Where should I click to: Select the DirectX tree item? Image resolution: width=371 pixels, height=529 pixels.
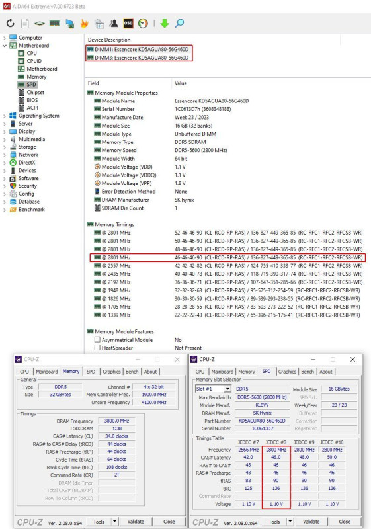(x=26, y=162)
